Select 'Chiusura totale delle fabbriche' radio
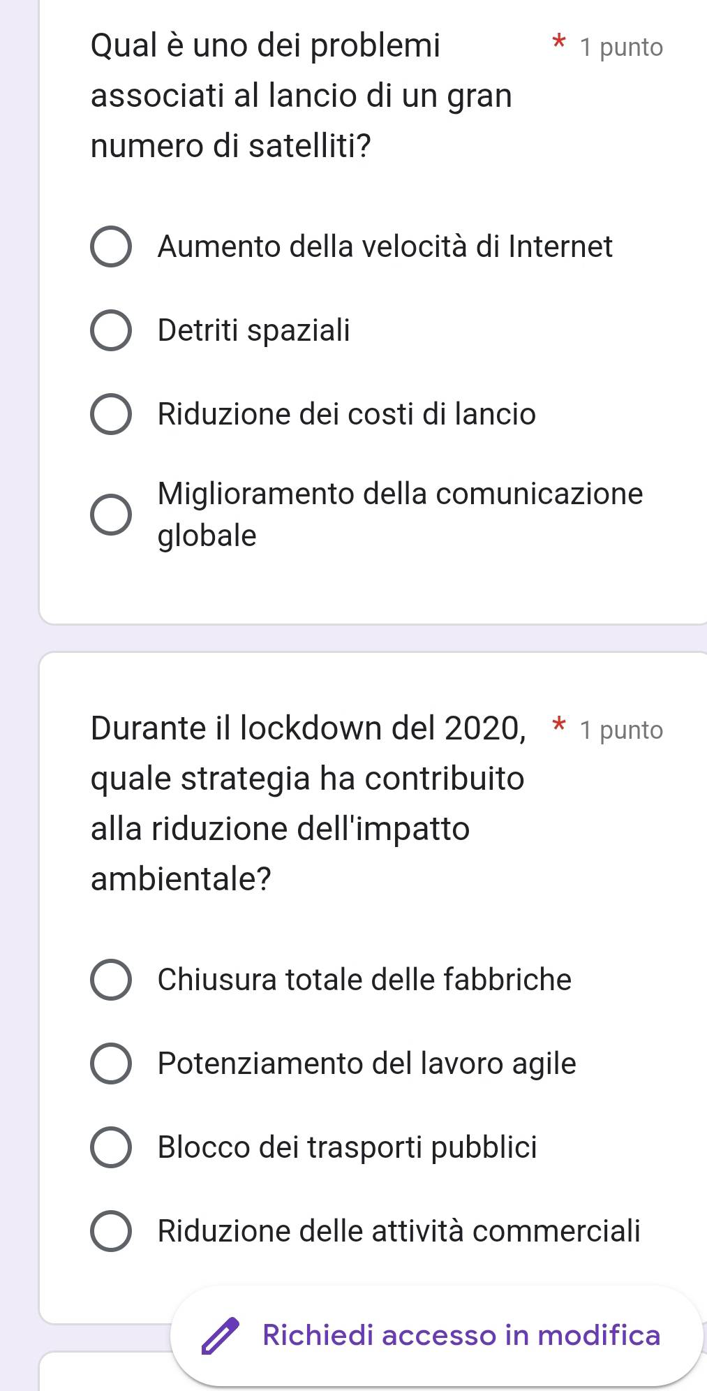Screen dimensions: 707x1391 click(111, 980)
